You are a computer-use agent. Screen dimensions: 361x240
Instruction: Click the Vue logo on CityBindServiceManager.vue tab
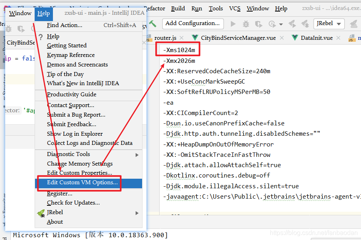point(195,38)
